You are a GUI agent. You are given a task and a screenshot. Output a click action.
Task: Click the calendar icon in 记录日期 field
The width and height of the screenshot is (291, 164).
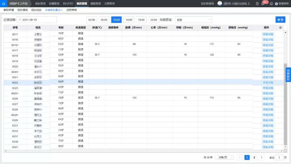point(20,20)
